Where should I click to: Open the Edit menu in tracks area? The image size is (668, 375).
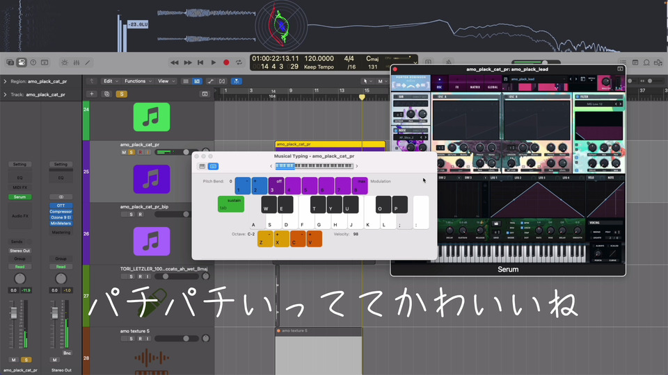pos(110,81)
